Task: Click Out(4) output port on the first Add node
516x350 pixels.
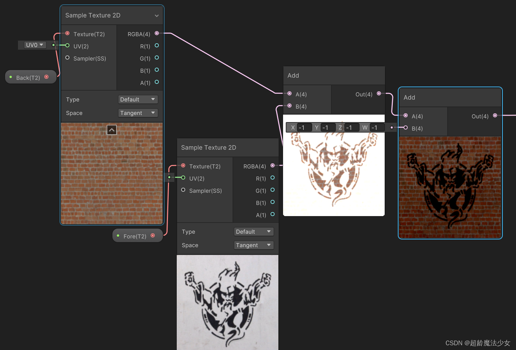Action: tap(379, 93)
